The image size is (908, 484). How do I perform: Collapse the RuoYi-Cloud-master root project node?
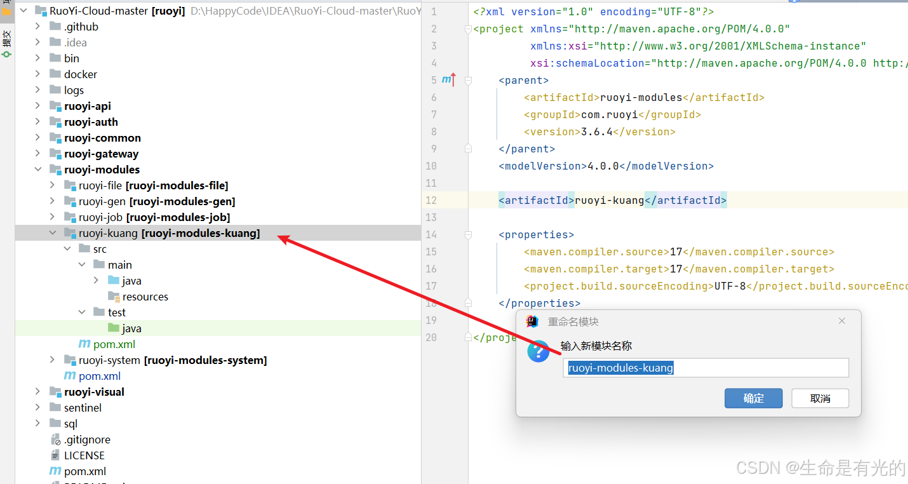[24, 11]
